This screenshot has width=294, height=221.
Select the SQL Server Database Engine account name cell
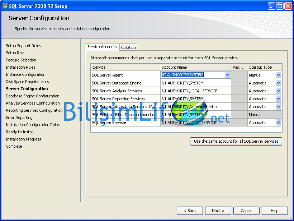tap(195, 83)
